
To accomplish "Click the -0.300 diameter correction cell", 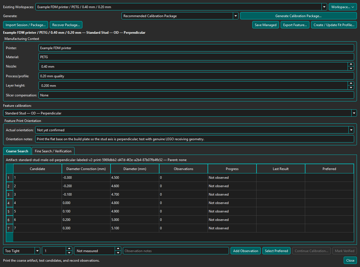I will [x=86, y=178].
